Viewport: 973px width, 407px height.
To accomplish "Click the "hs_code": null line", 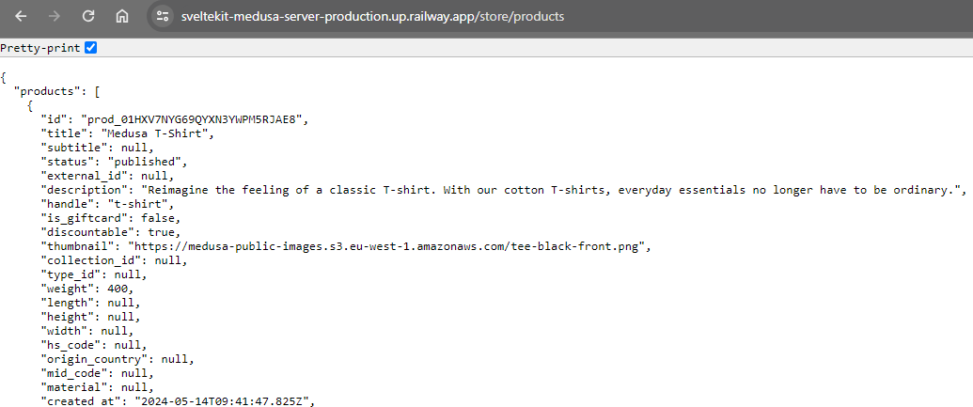I will click(x=94, y=346).
